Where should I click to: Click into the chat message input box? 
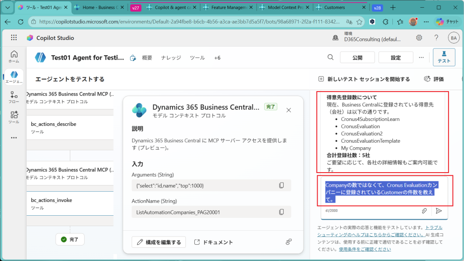pos(381,192)
